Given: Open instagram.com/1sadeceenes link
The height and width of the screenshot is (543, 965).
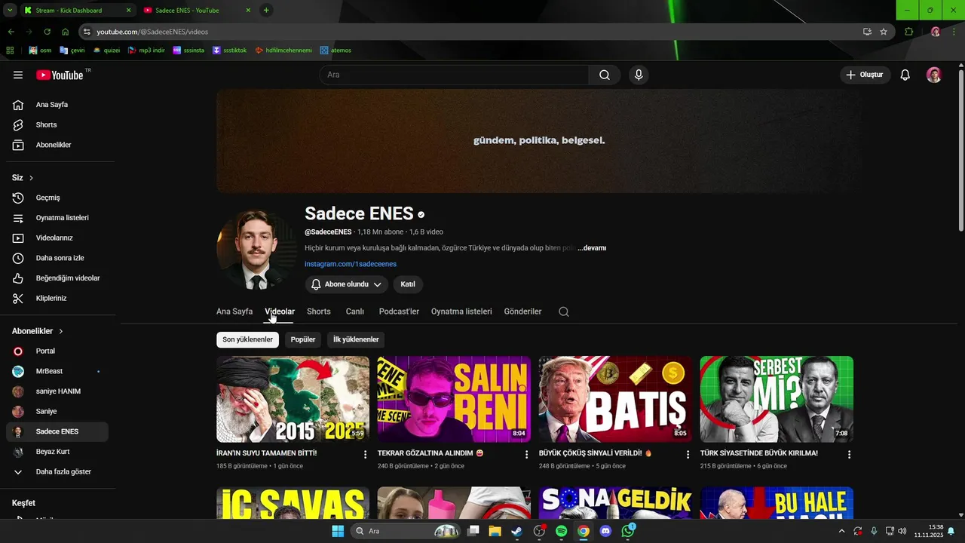Looking at the screenshot, I should (351, 264).
